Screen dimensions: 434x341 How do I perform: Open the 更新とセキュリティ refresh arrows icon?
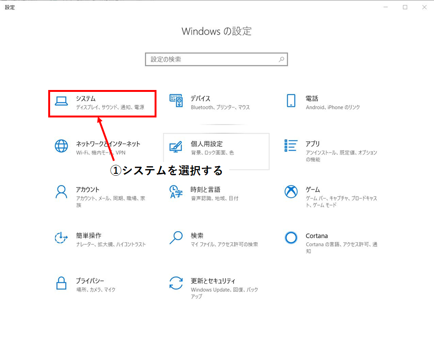point(176,283)
